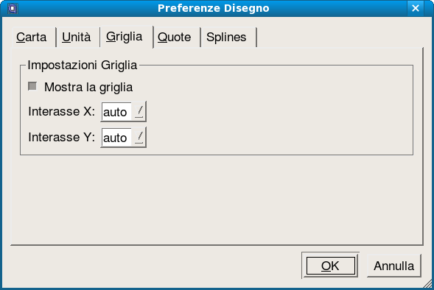
Task: Click the Preferenze Disegno title bar
Action: [x=213, y=8]
